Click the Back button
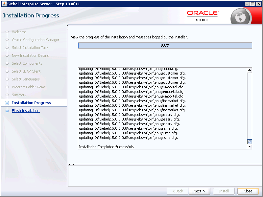 [178, 191]
